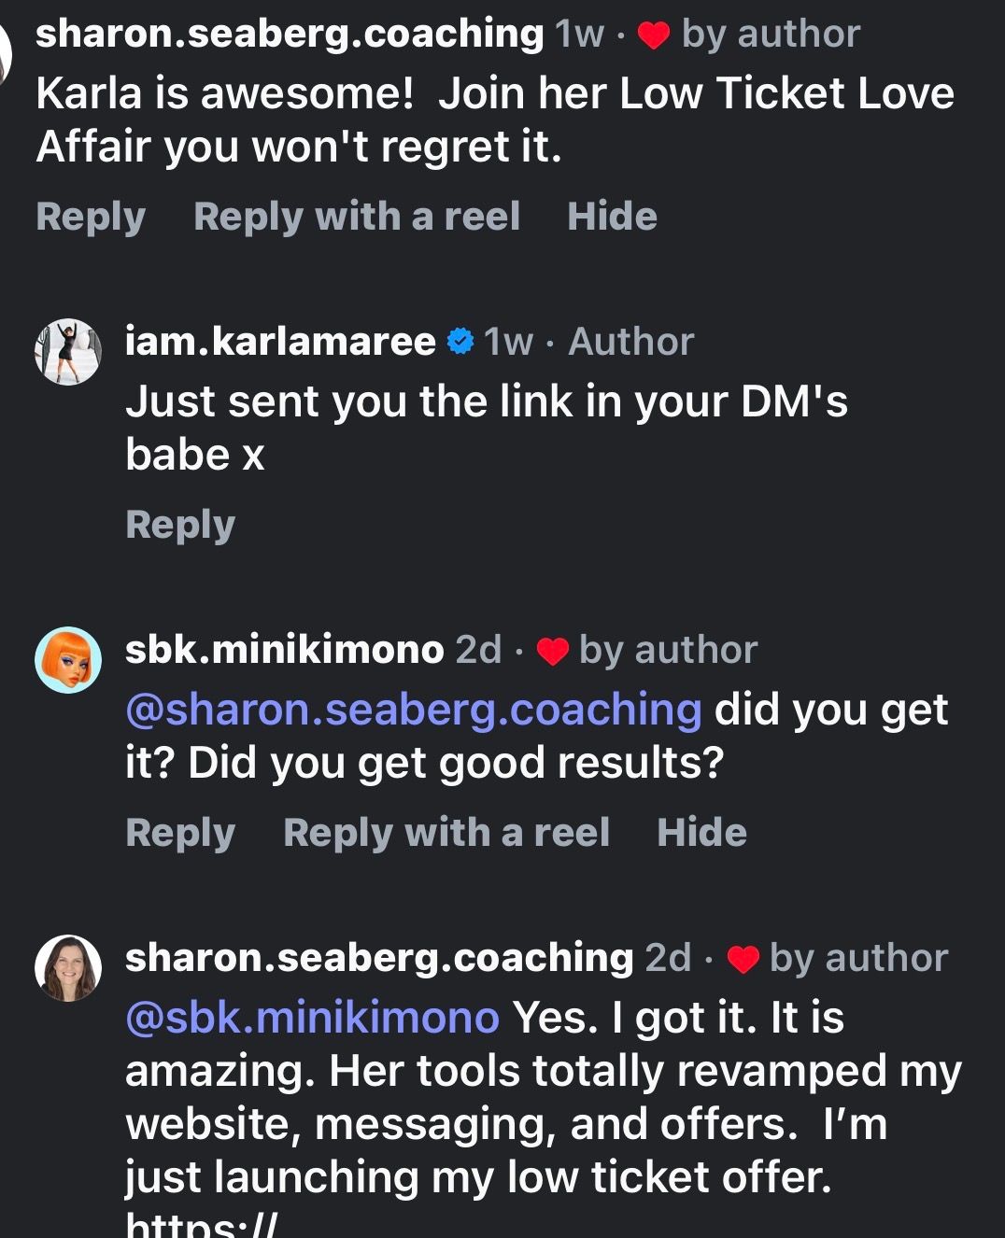
Task: Click the heart on Sharon's latest reply
Action: coord(743,959)
